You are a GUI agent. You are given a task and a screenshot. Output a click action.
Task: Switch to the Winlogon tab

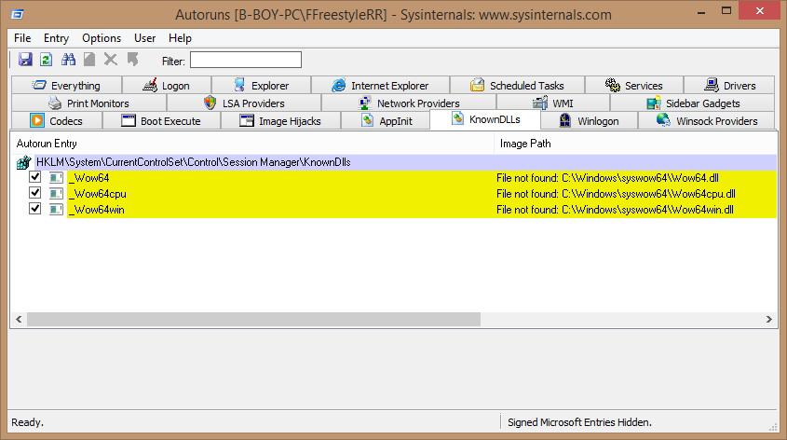pyautogui.click(x=589, y=121)
